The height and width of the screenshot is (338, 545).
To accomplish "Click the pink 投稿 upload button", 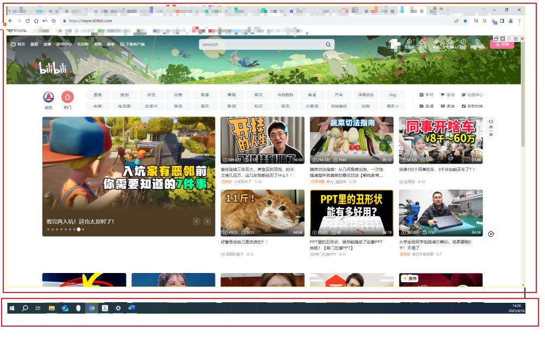I will [x=502, y=44].
